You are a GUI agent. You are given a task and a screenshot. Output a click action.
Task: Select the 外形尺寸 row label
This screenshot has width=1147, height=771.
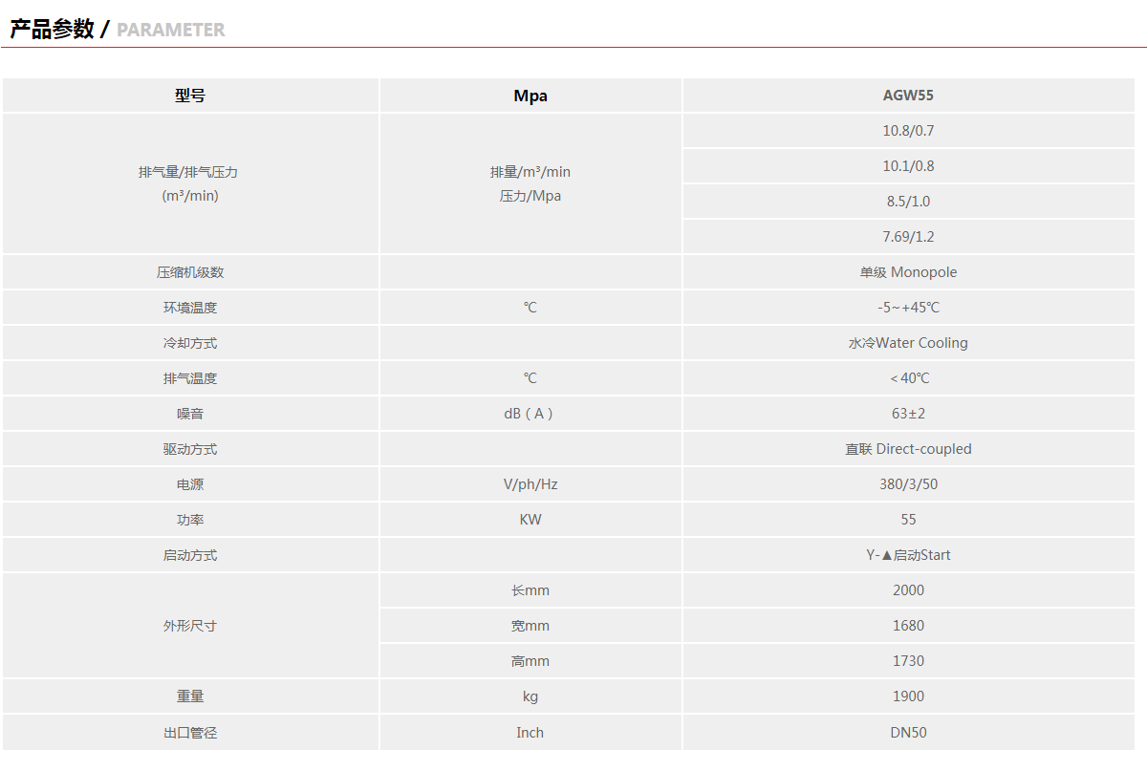(x=190, y=626)
